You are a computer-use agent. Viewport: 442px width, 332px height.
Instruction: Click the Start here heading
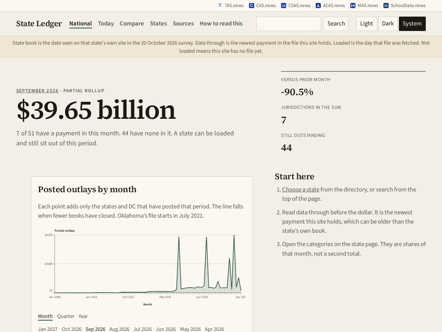pyautogui.click(x=294, y=176)
